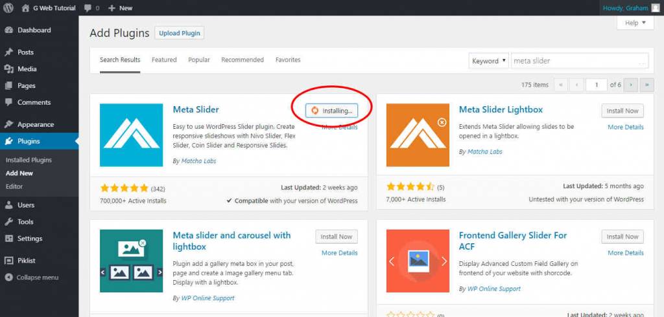This screenshot has width=664, height=317.
Task: Install the Meta Slider Lightbox plugin
Action: (622, 111)
